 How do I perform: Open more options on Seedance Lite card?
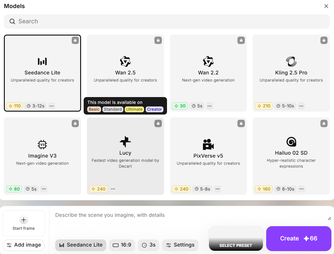(52, 106)
